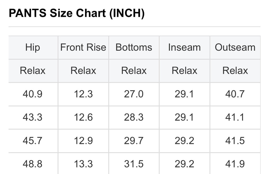The width and height of the screenshot is (269, 174).
Task: Select the 40.9 hip value cell
Action: click(x=33, y=94)
